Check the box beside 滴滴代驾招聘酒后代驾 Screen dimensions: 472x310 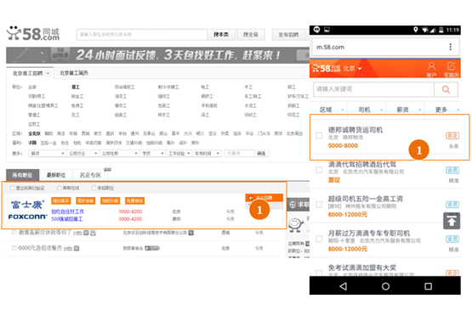pyautogui.click(x=319, y=170)
